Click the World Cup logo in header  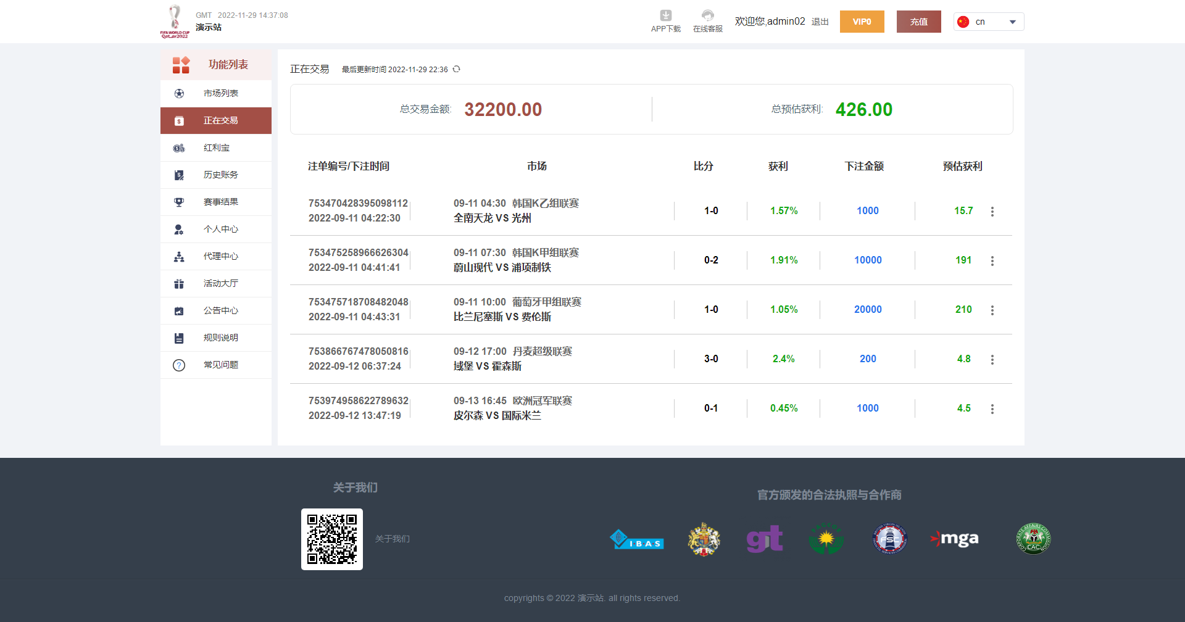pyautogui.click(x=175, y=22)
